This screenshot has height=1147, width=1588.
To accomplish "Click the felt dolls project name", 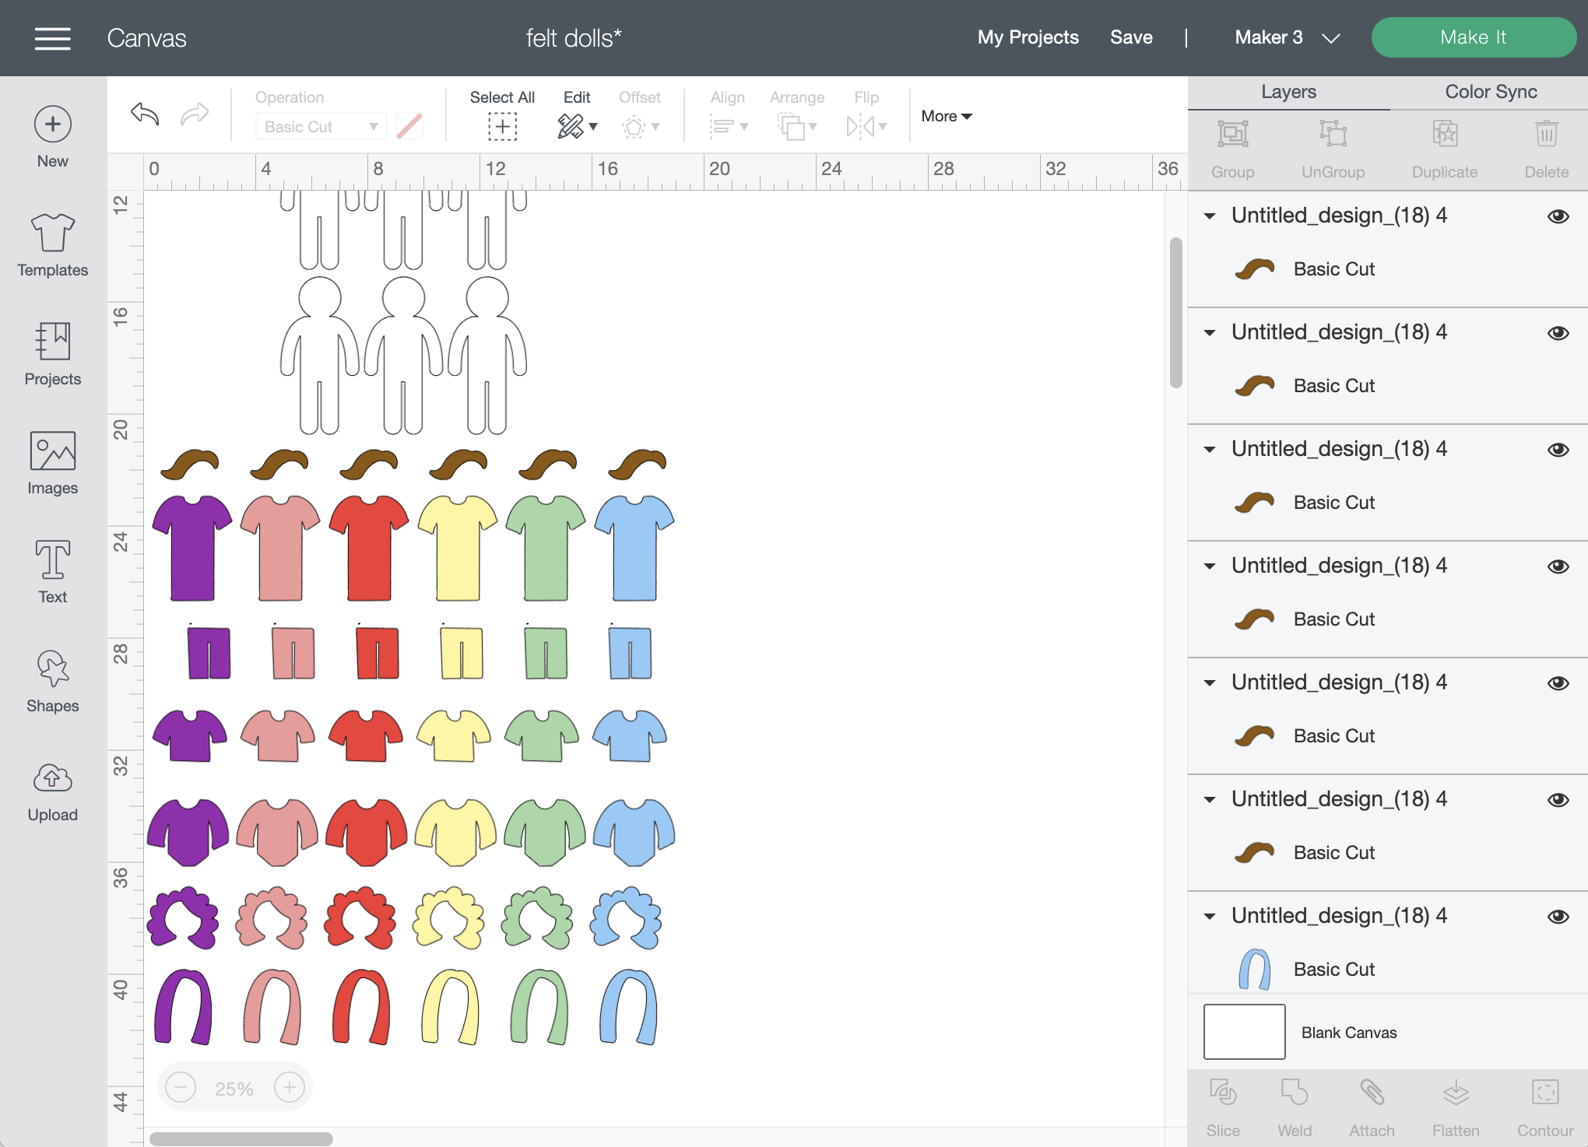I will point(573,38).
